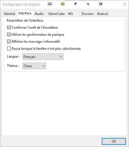Open the Langue dropdown showing Français
Screen dimensions: 129x147
(43, 56)
